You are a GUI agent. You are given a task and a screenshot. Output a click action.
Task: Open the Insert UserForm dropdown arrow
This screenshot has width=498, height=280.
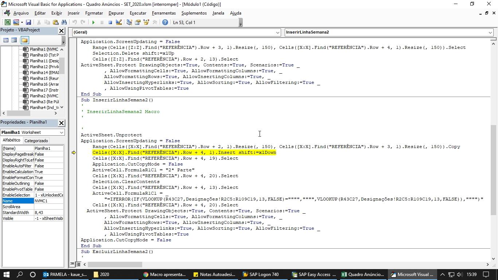pos(22,22)
